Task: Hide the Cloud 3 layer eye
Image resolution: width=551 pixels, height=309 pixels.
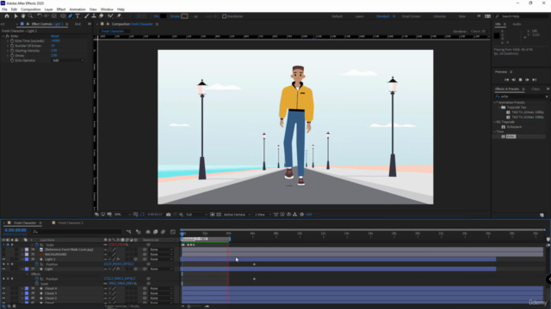Action: click(3, 294)
